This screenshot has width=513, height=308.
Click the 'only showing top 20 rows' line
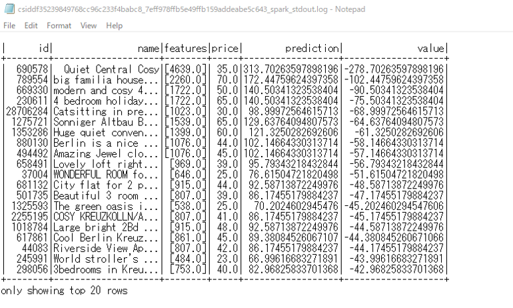tap(63, 291)
